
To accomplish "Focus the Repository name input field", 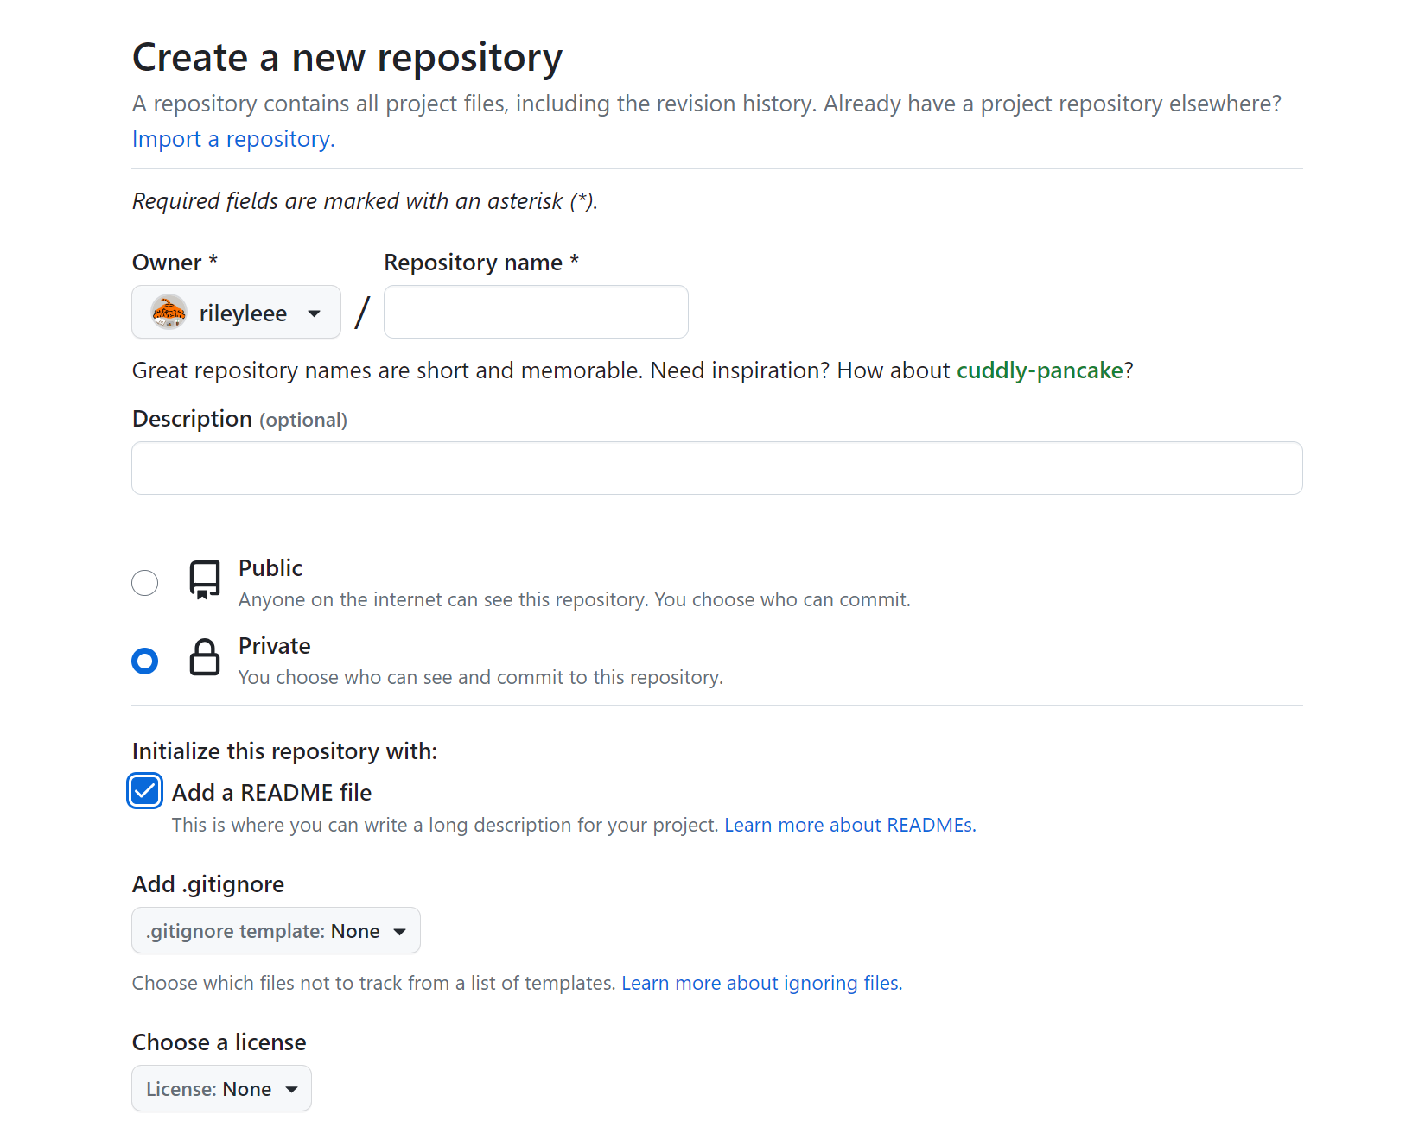I will (x=536, y=312).
